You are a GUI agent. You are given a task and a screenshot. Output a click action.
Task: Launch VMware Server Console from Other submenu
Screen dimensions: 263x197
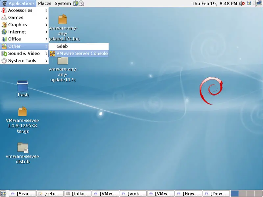pos(79,54)
